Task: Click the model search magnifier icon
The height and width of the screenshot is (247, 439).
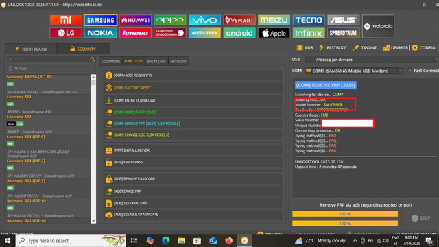Action: point(93,60)
